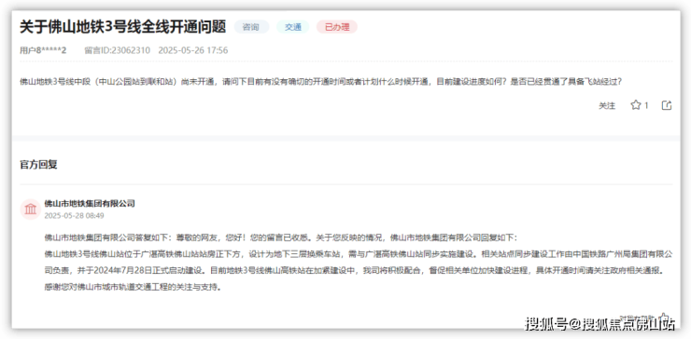Click the share icon beside star count
The image size is (691, 339).
point(667,105)
